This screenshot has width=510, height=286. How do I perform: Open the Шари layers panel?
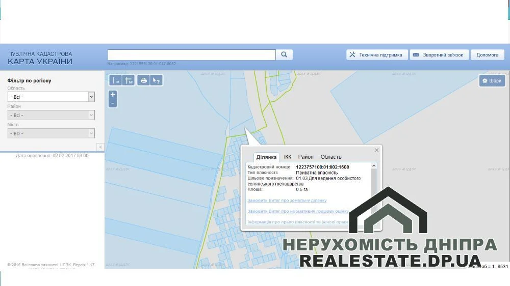492,80
